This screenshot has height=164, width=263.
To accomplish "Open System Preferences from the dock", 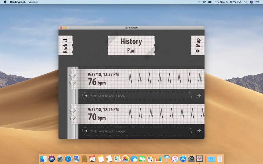I will pos(191,159).
